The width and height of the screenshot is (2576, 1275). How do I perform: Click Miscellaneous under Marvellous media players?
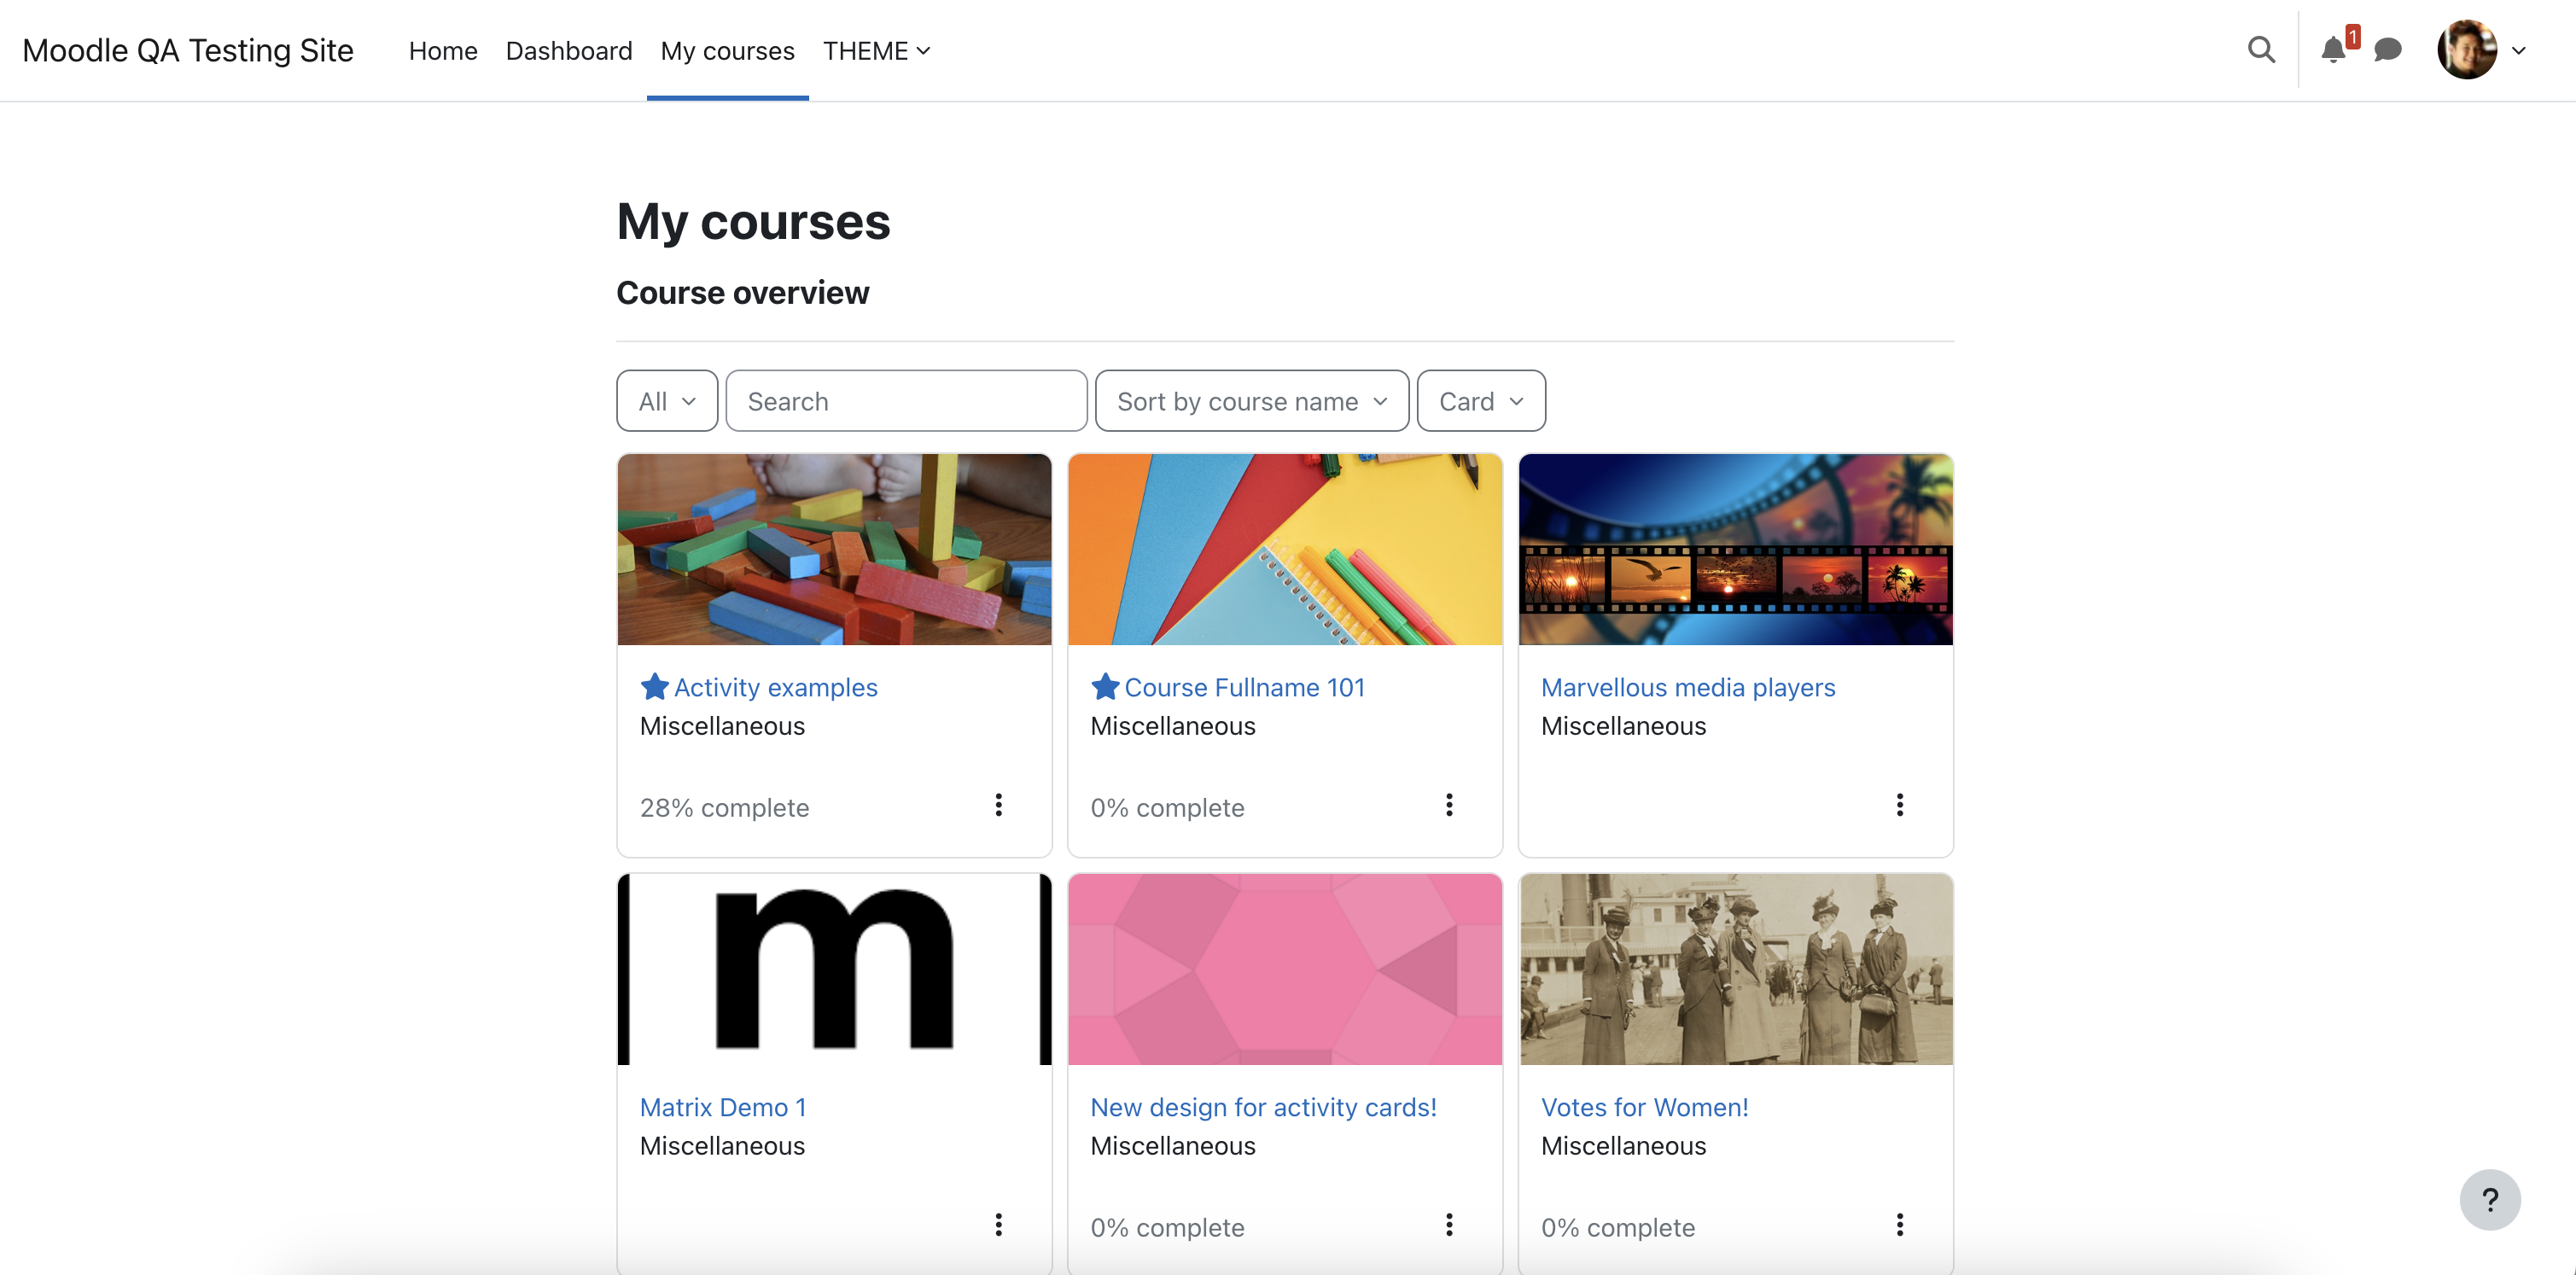pyautogui.click(x=1623, y=726)
